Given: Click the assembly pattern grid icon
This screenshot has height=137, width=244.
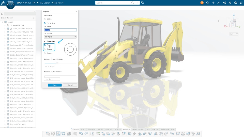Looking at the screenshot, I should click(x=113, y=134).
